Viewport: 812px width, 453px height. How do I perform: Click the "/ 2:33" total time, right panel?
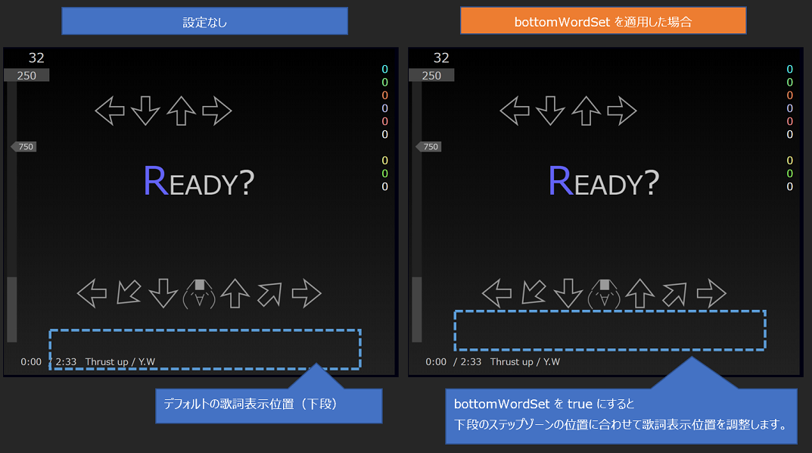pos(467,362)
